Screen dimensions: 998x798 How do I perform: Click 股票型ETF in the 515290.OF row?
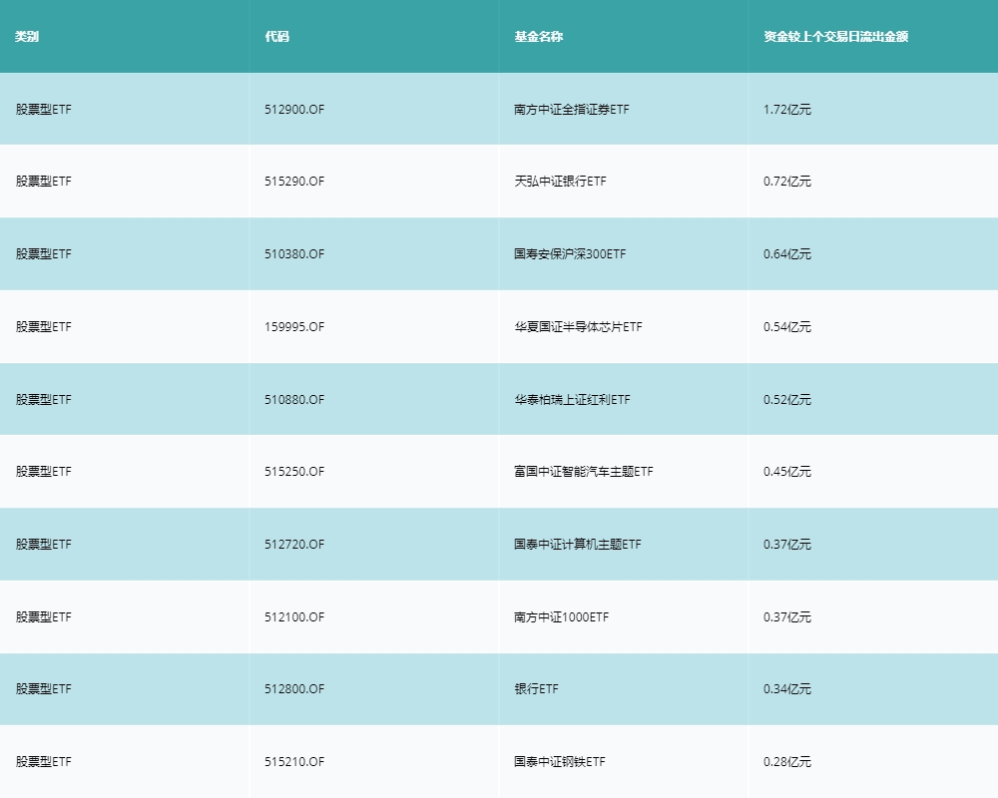(x=43, y=182)
